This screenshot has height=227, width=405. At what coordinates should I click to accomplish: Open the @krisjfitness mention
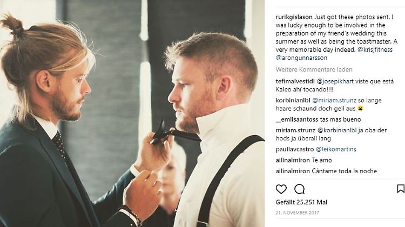375,49
